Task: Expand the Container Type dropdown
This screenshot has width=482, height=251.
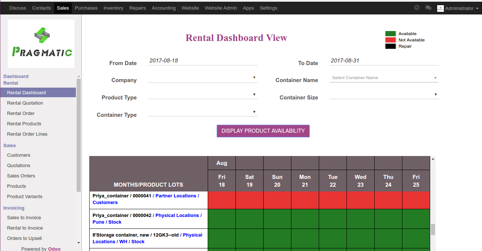Action: click(202, 112)
